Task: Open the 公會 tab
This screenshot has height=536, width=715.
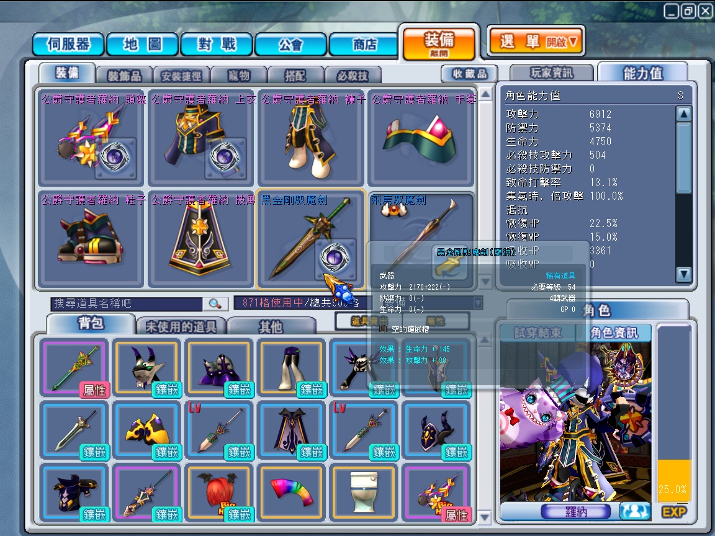Action: 291,45
